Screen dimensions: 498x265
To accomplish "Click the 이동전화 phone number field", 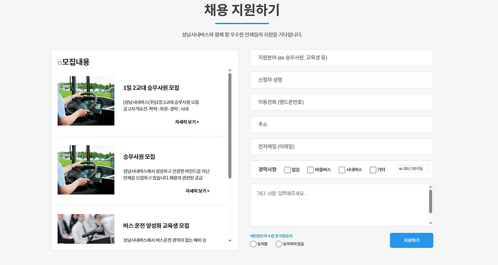I will tap(341, 102).
